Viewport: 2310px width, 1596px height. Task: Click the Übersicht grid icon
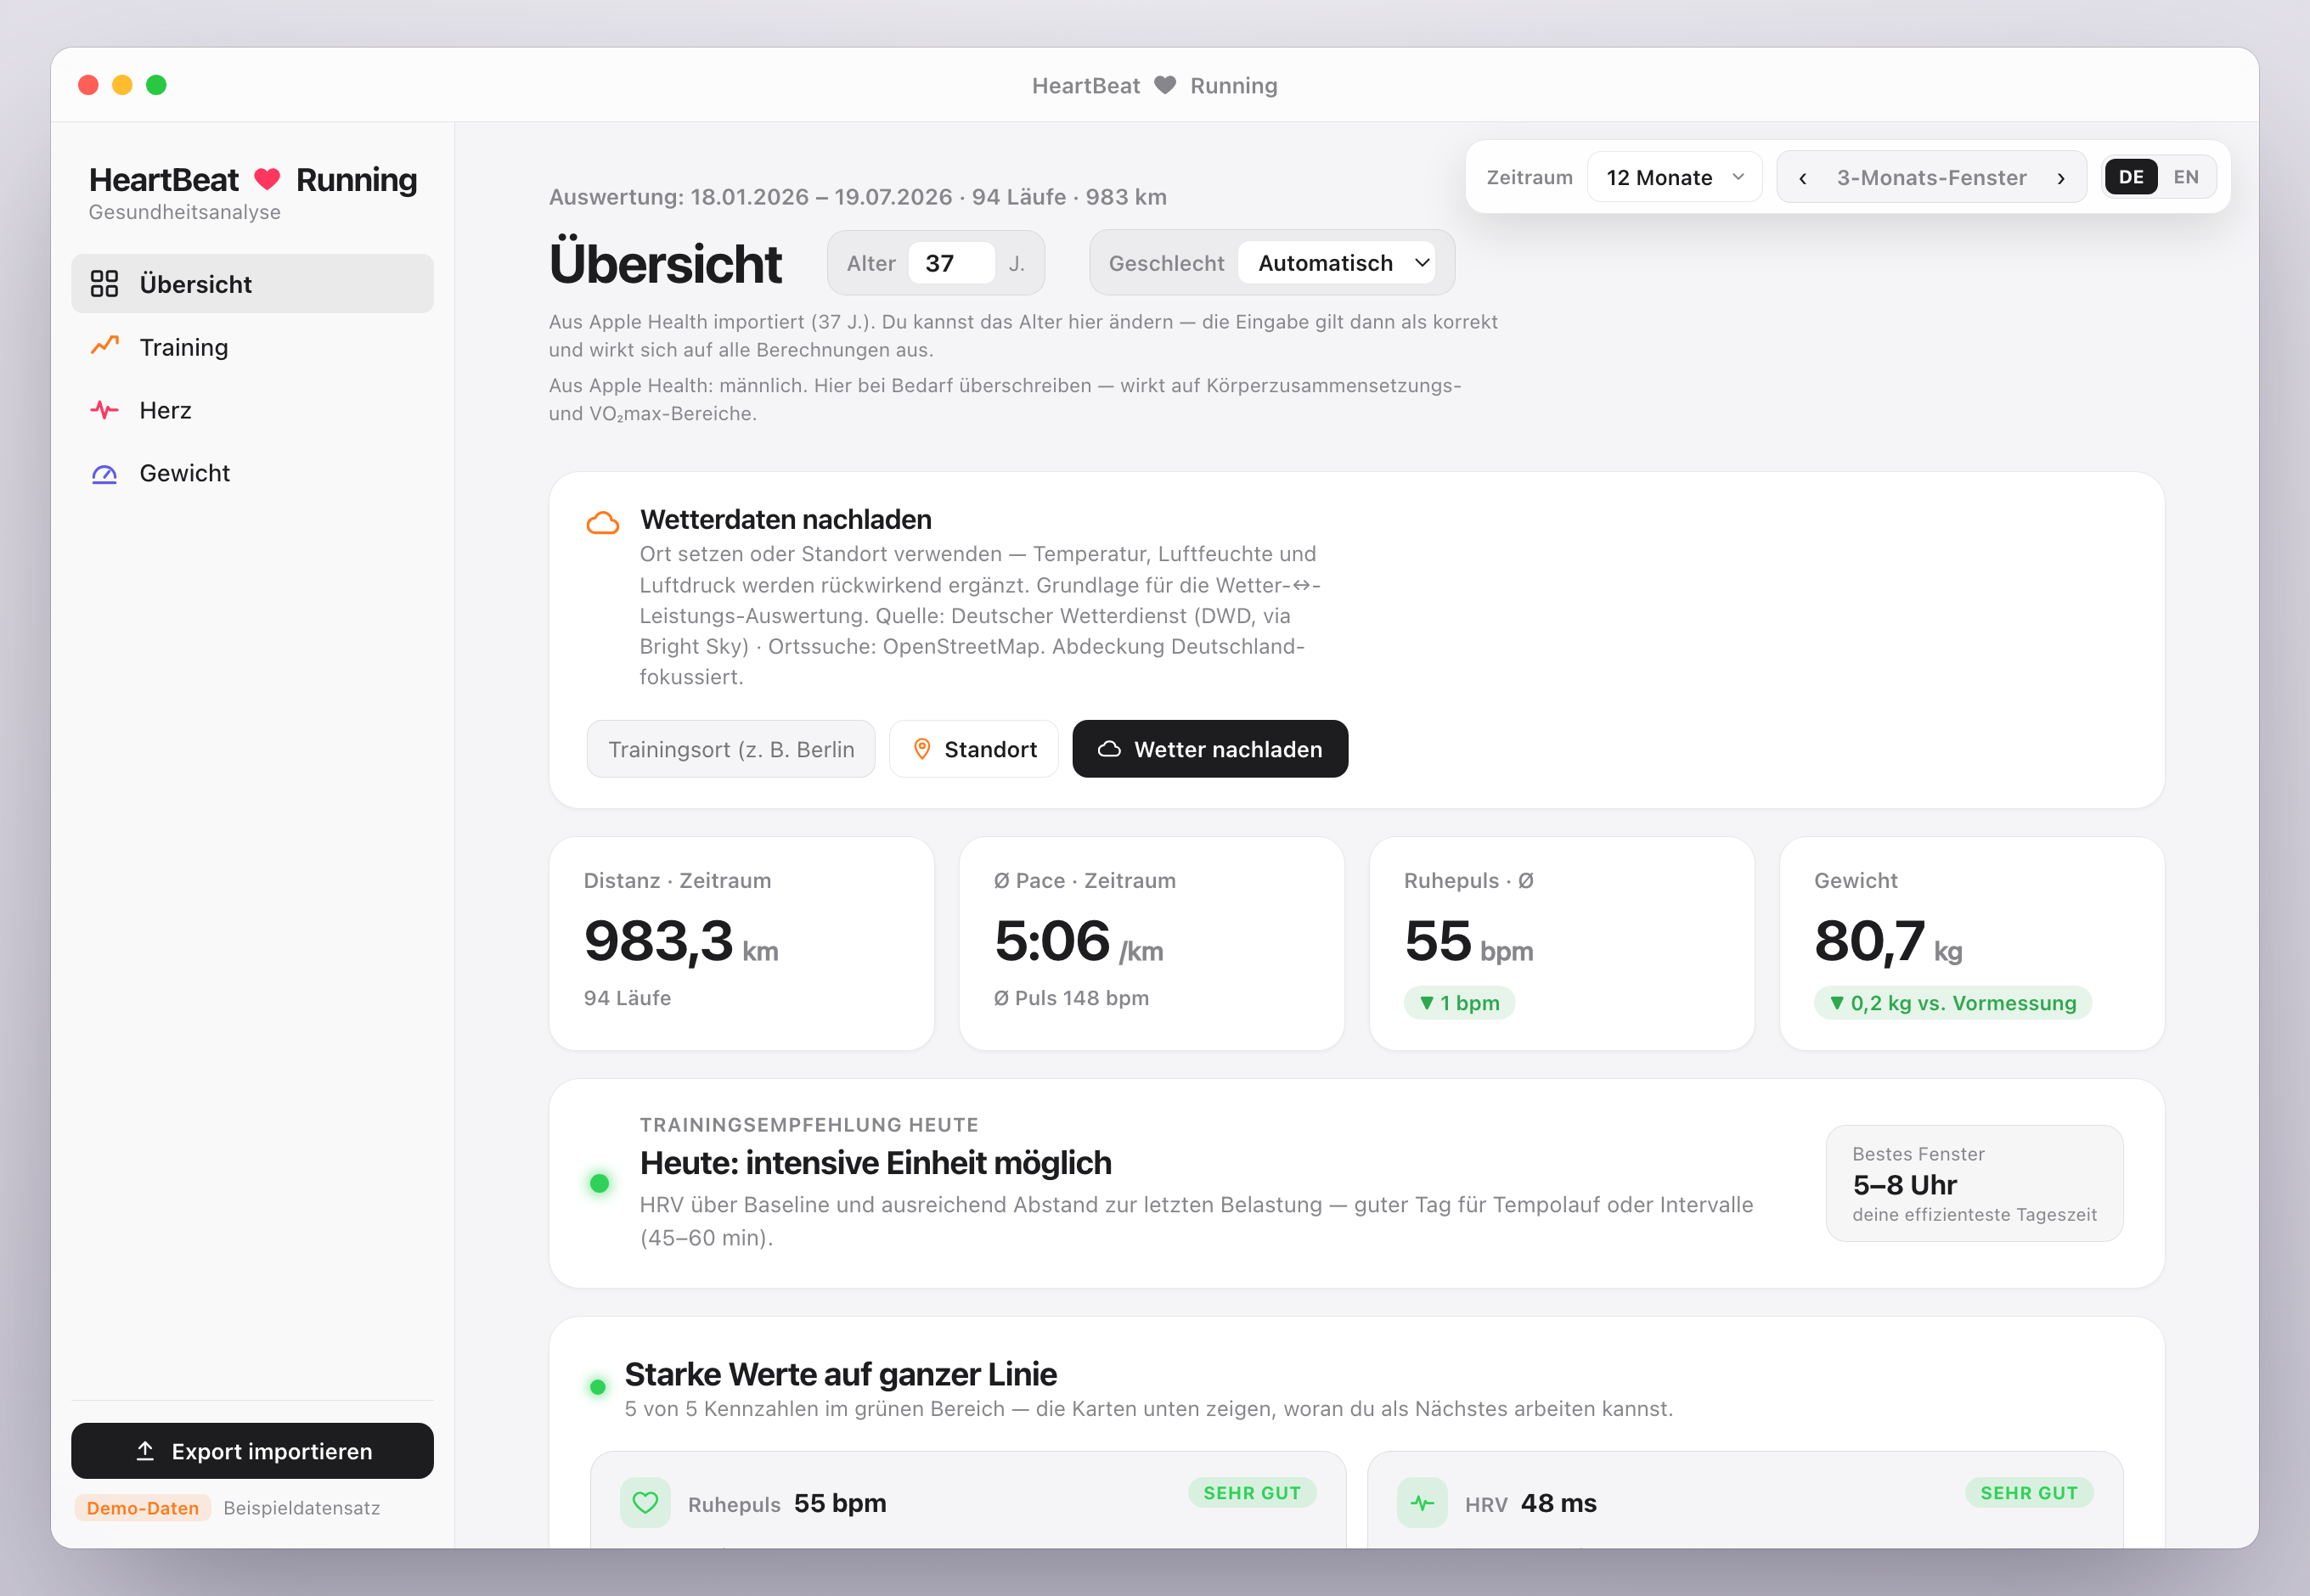(x=104, y=284)
